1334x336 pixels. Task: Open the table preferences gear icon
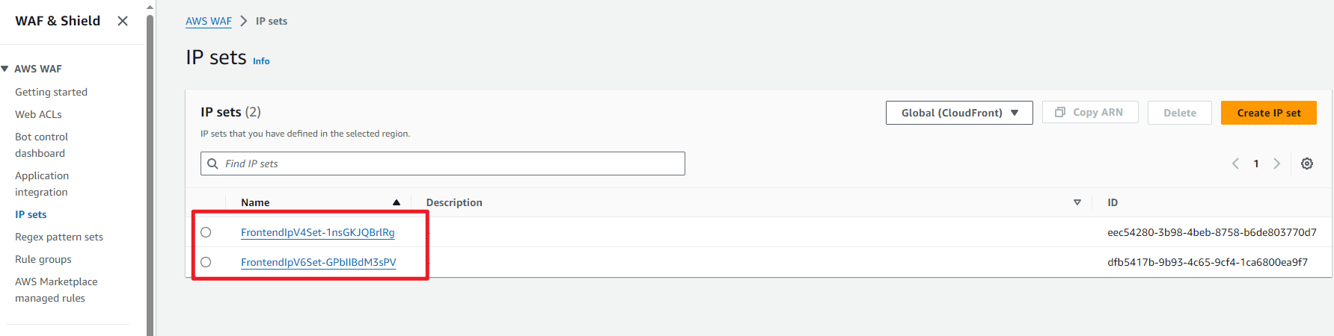[x=1307, y=164]
